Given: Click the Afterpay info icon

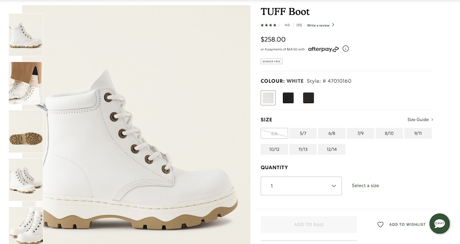Looking at the screenshot, I should click(x=345, y=49).
